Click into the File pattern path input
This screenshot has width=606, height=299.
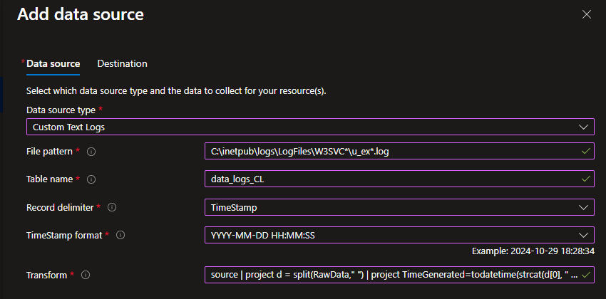point(400,152)
